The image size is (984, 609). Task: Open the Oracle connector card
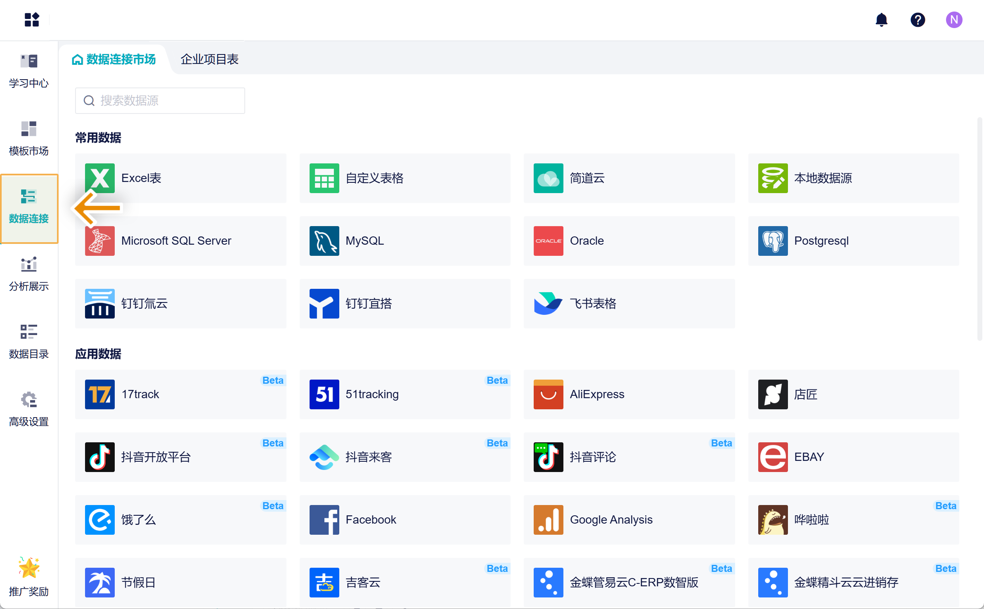coord(629,241)
